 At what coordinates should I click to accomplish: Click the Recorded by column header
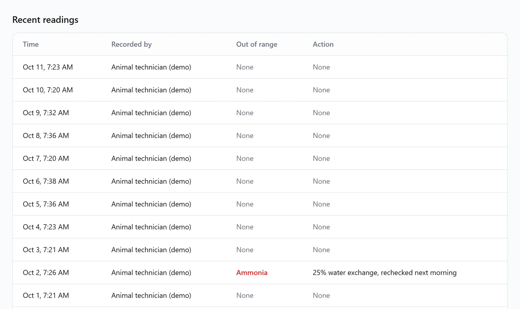tap(132, 44)
